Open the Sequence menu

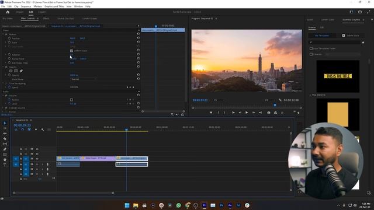pos(26,6)
